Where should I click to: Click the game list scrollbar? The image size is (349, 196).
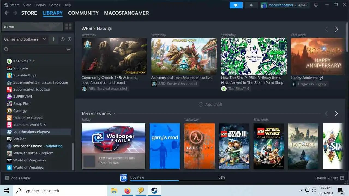73,156
